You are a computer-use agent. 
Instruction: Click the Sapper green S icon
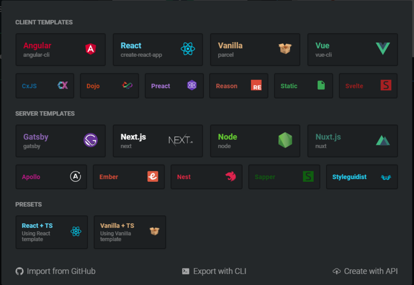click(x=308, y=177)
